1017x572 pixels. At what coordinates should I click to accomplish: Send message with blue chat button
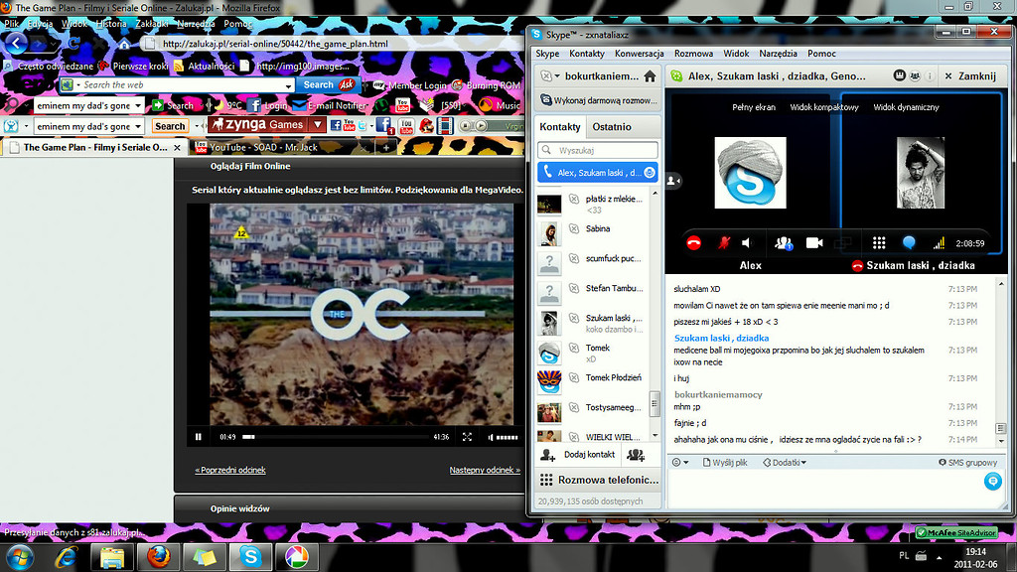(992, 482)
